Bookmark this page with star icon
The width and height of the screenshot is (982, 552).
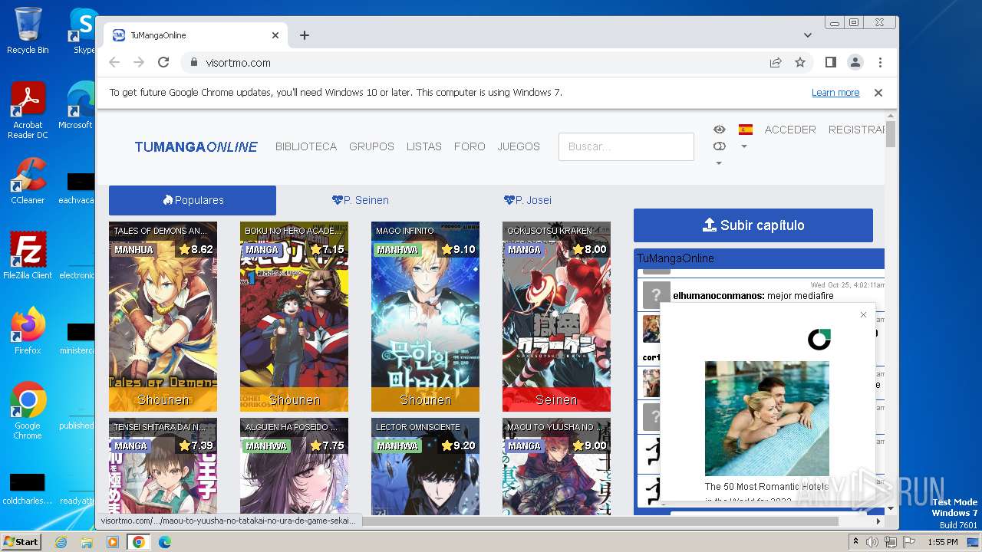click(800, 63)
